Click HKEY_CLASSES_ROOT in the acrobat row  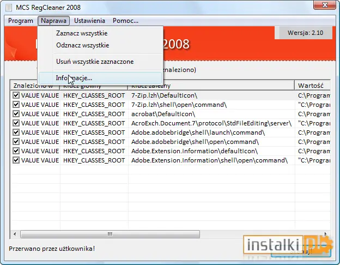[x=94, y=114]
